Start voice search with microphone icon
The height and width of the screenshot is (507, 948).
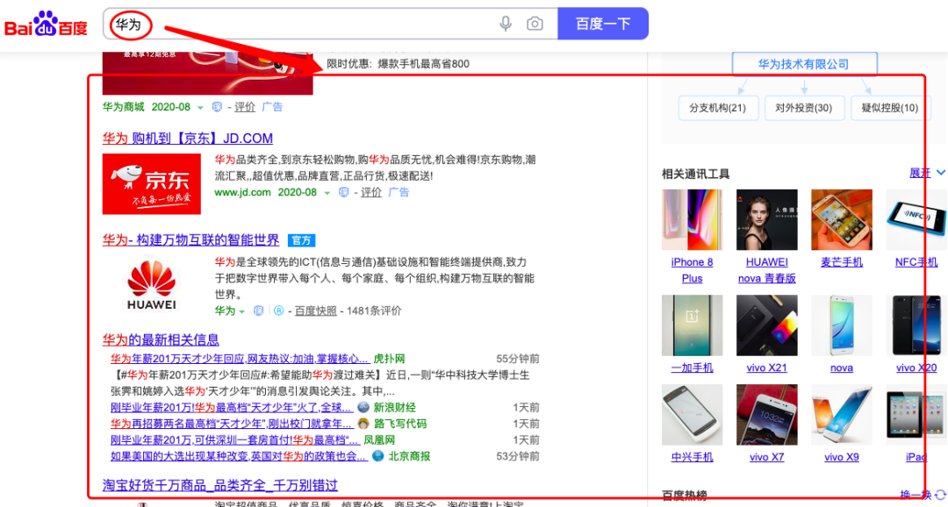(x=506, y=24)
